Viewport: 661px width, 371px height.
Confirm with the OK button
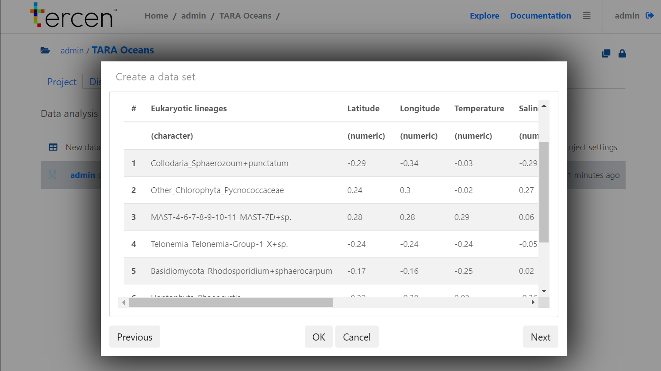319,337
